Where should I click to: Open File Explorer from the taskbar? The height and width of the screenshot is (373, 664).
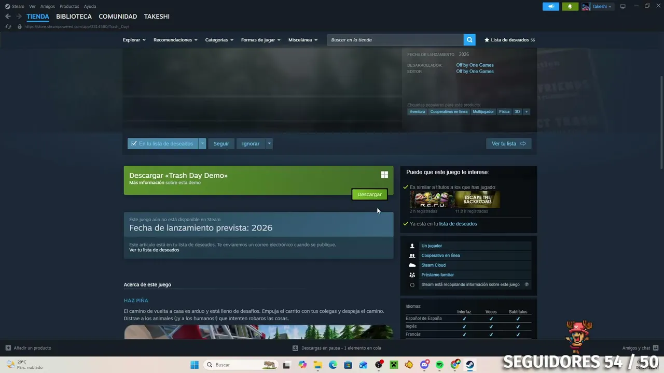pyautogui.click(x=317, y=365)
